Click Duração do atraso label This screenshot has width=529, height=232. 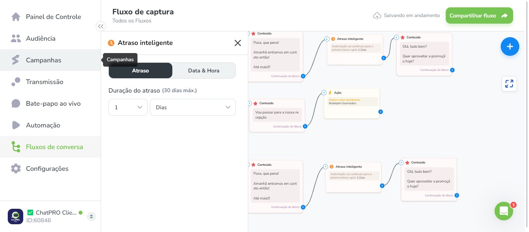(x=134, y=90)
